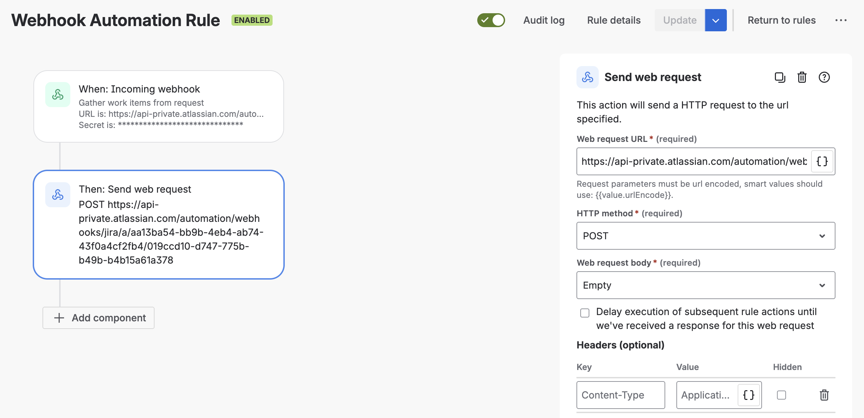
Task: Click Return to rules
Action: pos(781,20)
